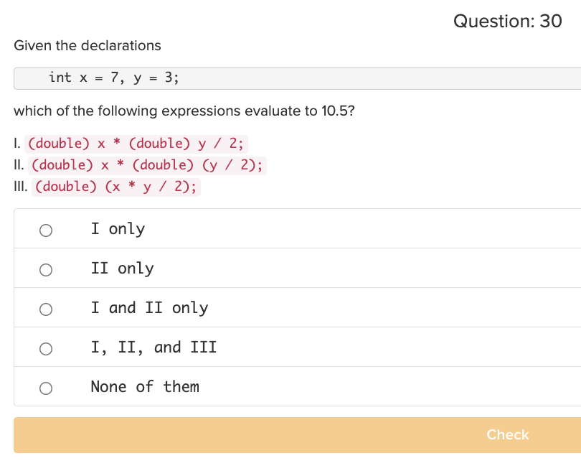Click the Roman numeral 'III.' list marker
The height and width of the screenshot is (471, 581).
click(21, 187)
